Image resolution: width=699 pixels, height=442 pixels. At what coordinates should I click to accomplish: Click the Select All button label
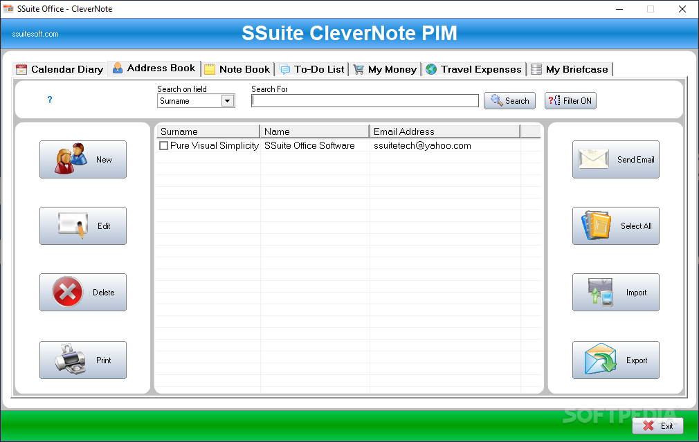(x=636, y=226)
